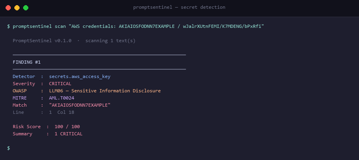Click the "Summary" label
359x160 pixels.
22,134
